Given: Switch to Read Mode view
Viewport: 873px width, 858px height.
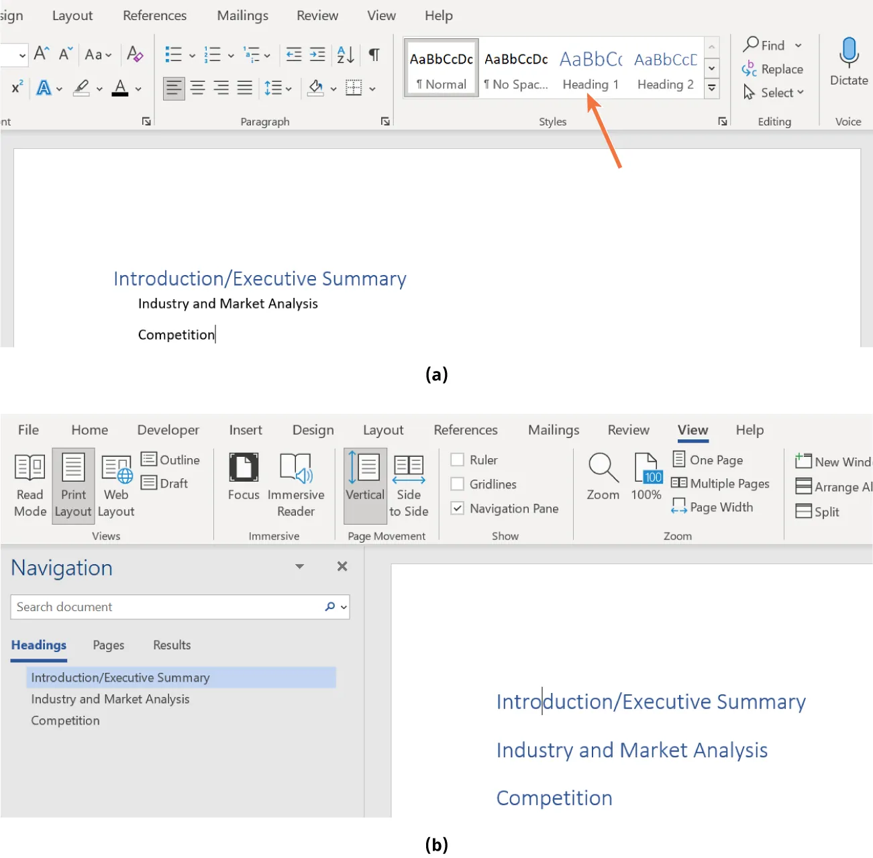Looking at the screenshot, I should tap(28, 483).
